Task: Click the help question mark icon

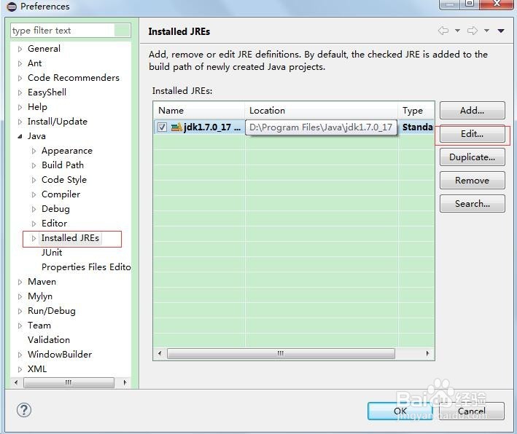Action: (x=24, y=410)
